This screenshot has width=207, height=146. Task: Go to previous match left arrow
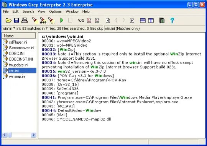(x=116, y=20)
